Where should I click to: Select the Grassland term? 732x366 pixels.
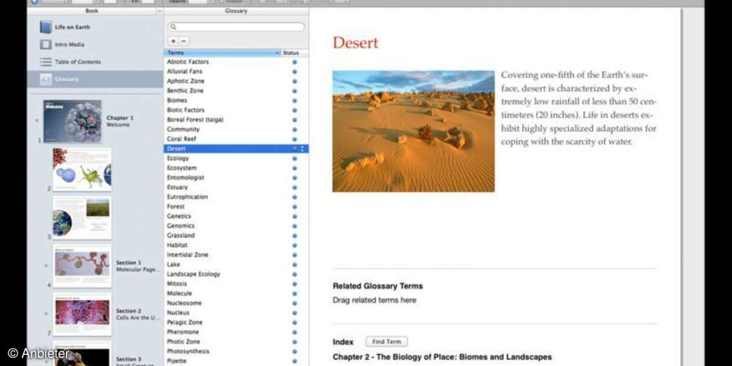[x=181, y=235]
